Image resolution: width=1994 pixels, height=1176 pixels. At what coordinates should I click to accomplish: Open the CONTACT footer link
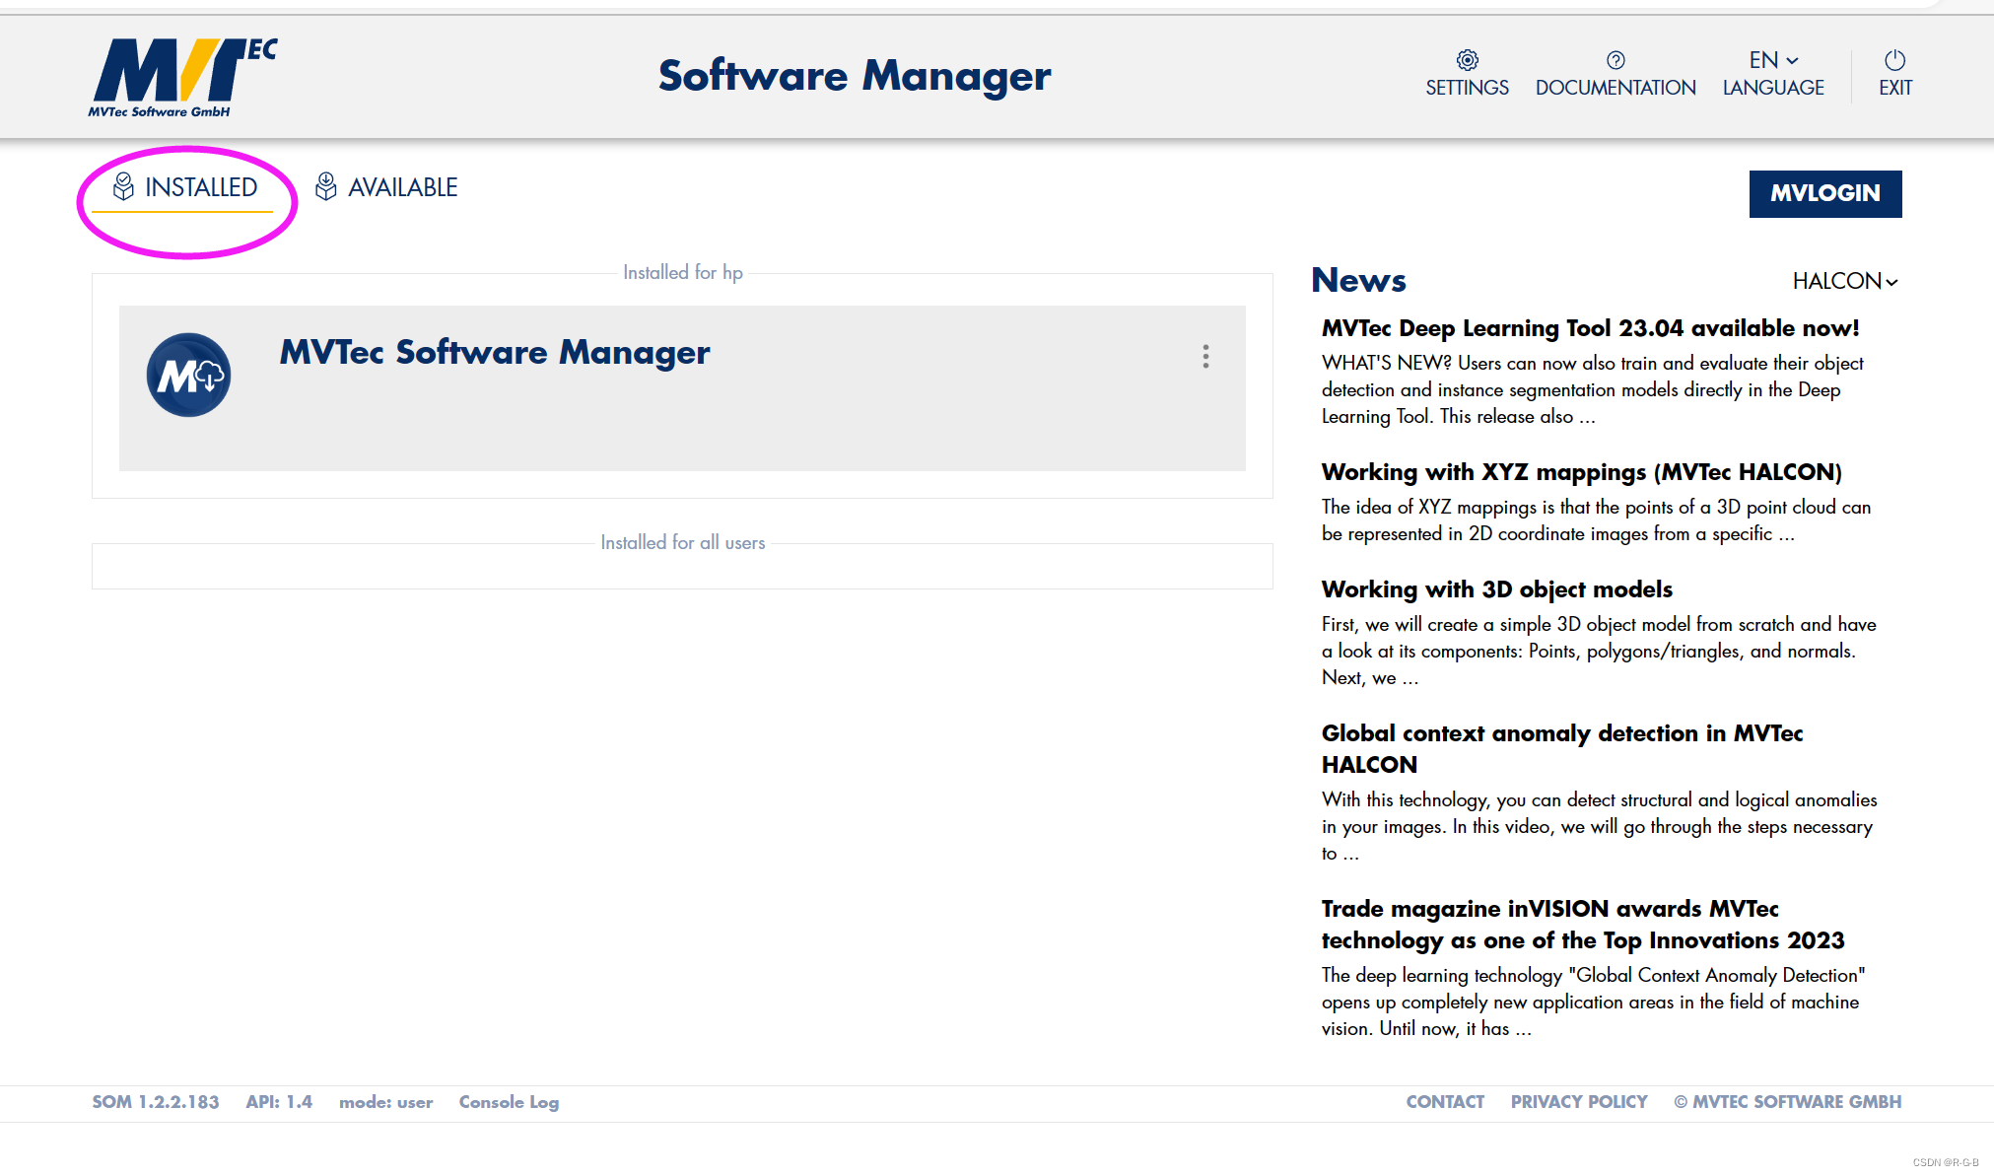[1445, 1102]
